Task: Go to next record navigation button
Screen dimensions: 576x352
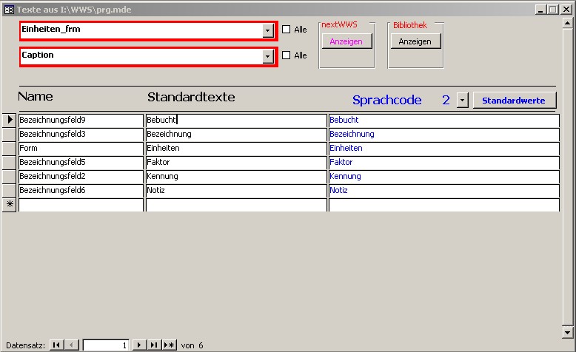Action: [x=138, y=345]
